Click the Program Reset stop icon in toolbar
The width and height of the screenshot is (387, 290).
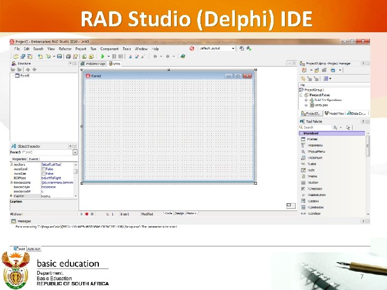(x=121, y=56)
